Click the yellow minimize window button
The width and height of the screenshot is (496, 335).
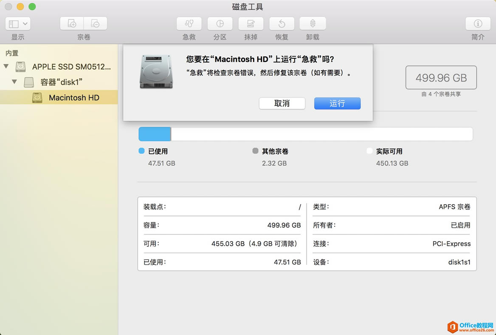pyautogui.click(x=20, y=7)
